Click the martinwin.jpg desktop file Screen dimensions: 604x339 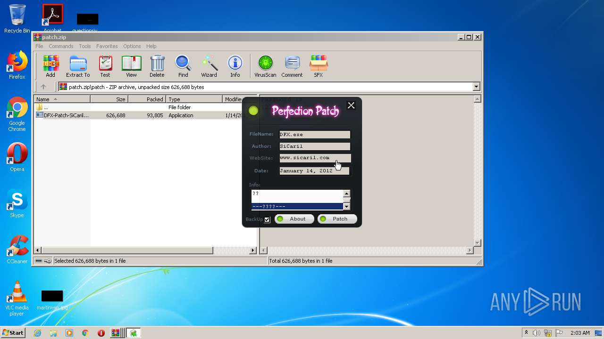coord(52,300)
